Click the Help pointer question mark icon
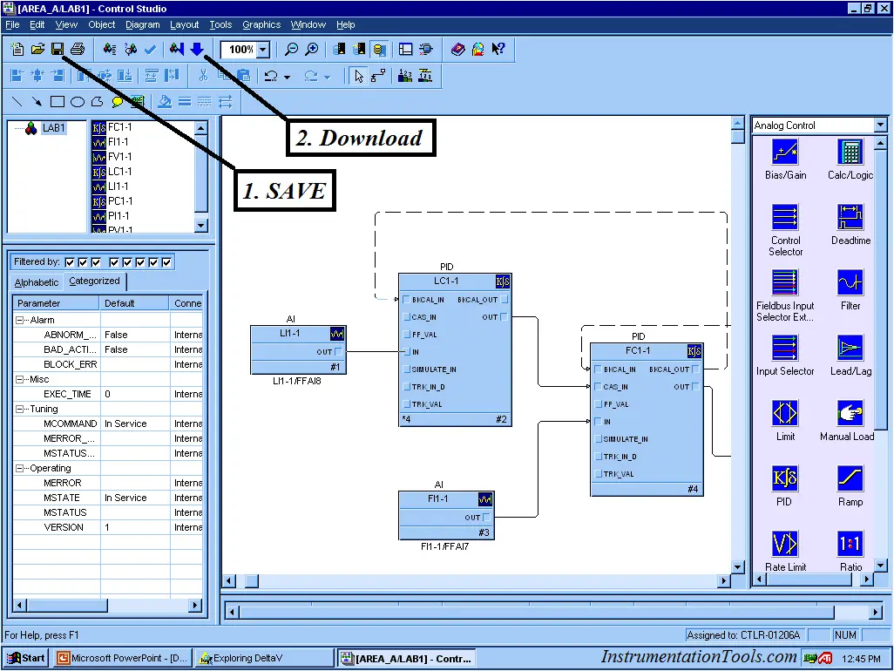 click(x=498, y=49)
